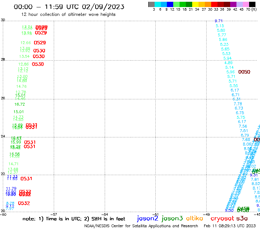
Task: Click the wave height value 6.75
Action: (x=240, y=113)
